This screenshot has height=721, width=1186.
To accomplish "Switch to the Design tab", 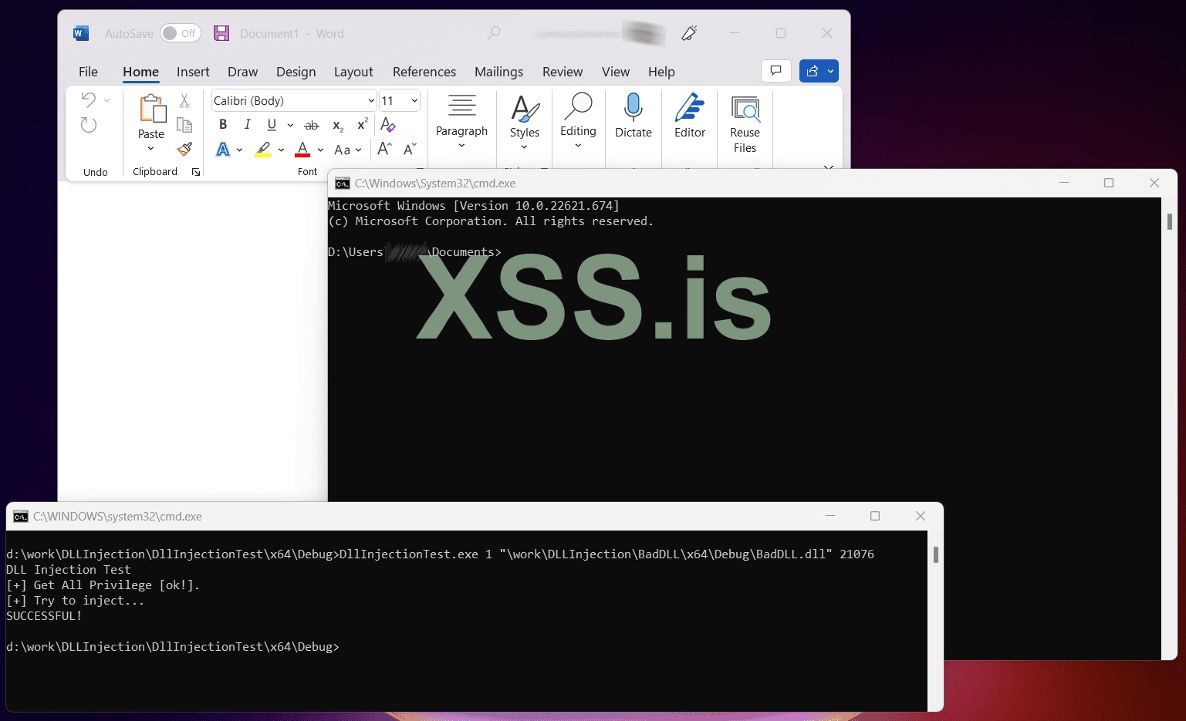I will pos(296,72).
